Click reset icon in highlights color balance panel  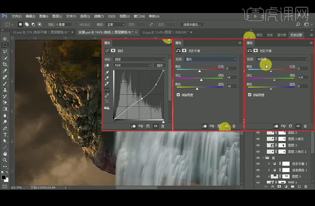tap(219, 126)
